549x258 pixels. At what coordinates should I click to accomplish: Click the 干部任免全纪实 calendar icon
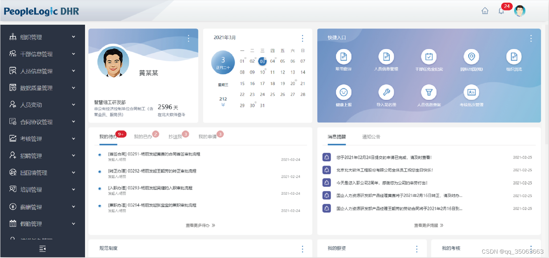[429, 57]
